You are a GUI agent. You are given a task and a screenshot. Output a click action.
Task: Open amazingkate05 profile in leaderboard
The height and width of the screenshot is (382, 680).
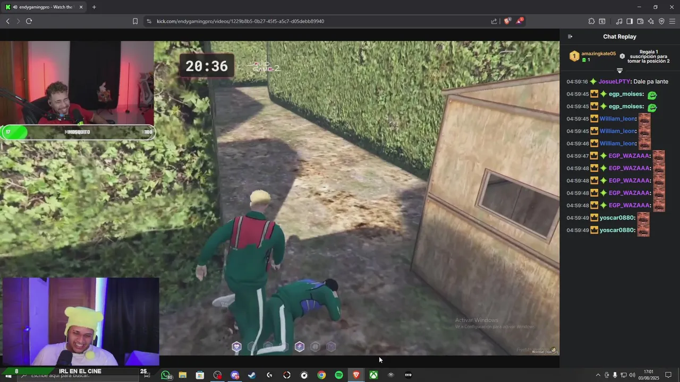(598, 54)
